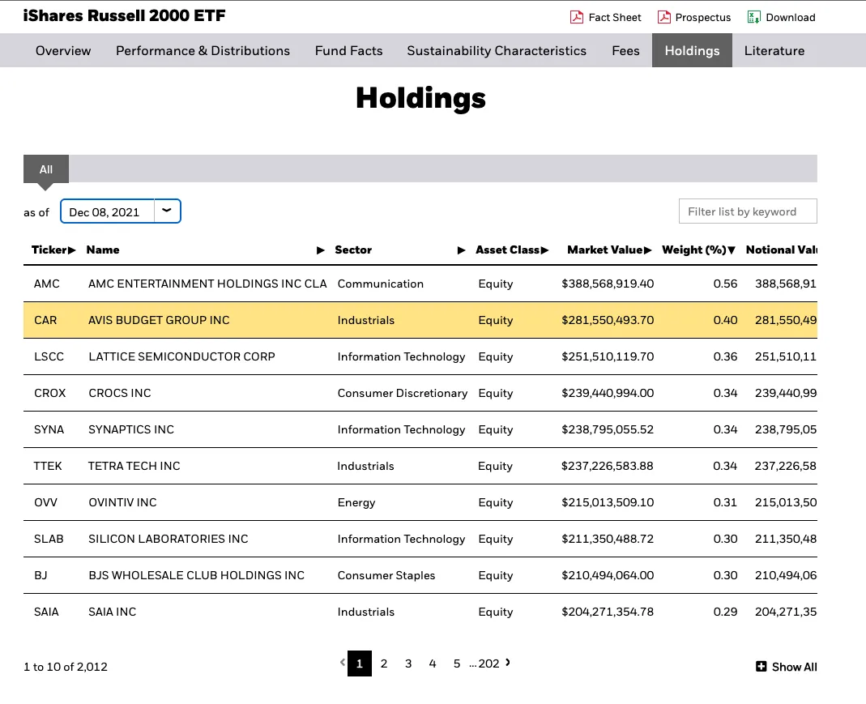The image size is (866, 704).
Task: Go to page 3 of holdings
Action: click(x=408, y=663)
